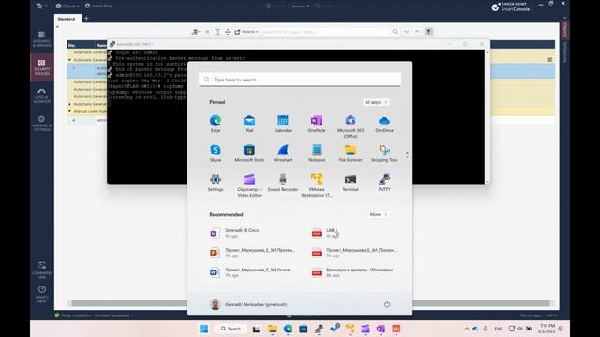
Task: Launch Clipchamp Video Editor
Action: tap(249, 185)
